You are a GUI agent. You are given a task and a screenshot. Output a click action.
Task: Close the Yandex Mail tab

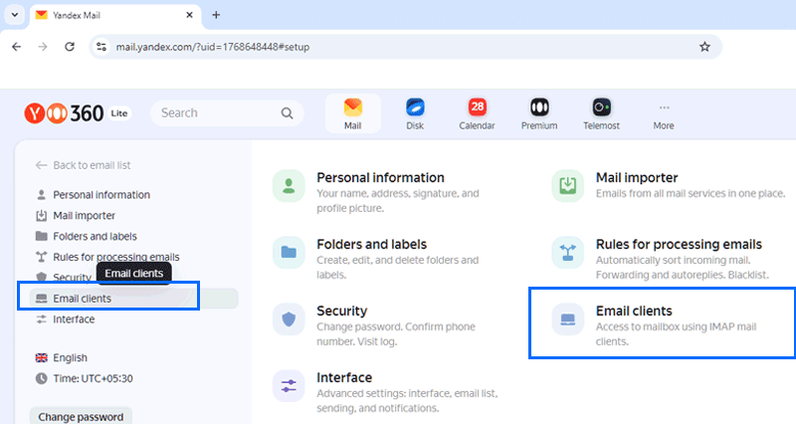(x=189, y=15)
